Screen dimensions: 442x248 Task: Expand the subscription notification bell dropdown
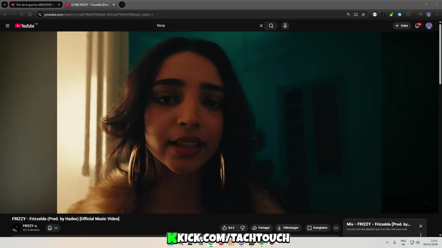click(x=53, y=228)
